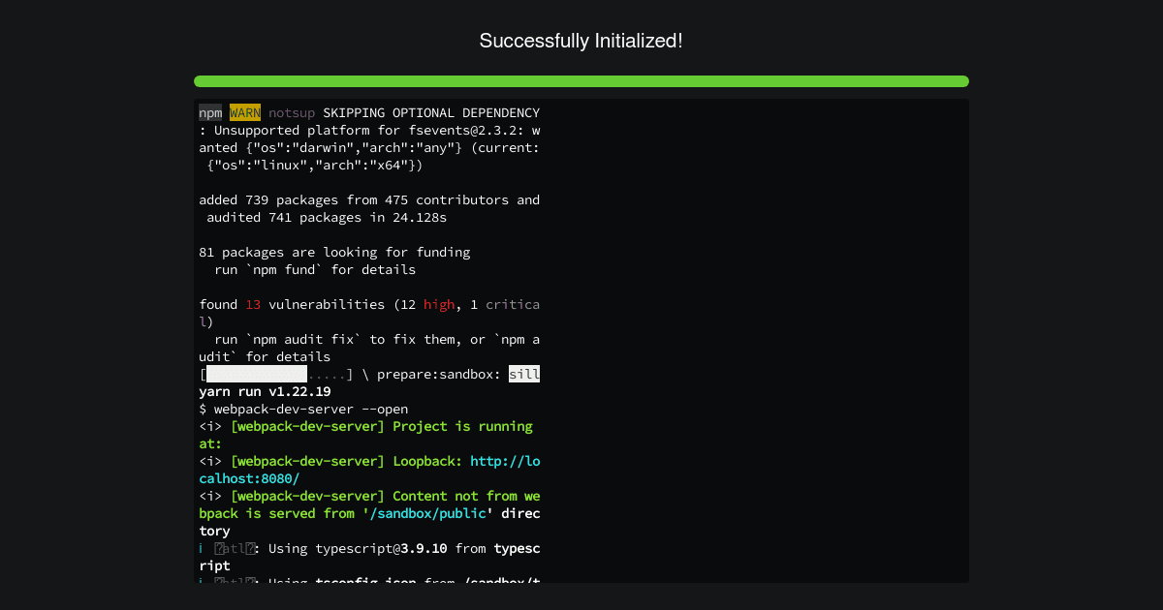1163x610 pixels.
Task: Click the yarn run v1.22.19 line
Action: click(262, 391)
